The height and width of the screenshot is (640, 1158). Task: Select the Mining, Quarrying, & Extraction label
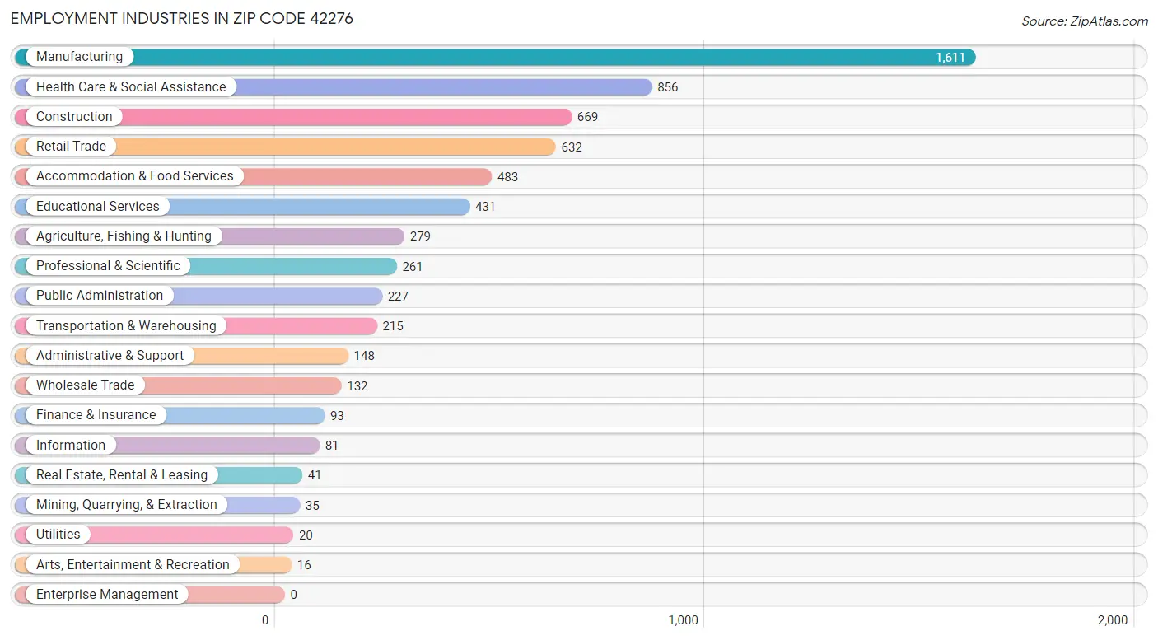(127, 505)
